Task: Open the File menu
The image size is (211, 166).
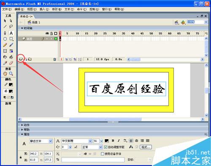Action: point(7,9)
